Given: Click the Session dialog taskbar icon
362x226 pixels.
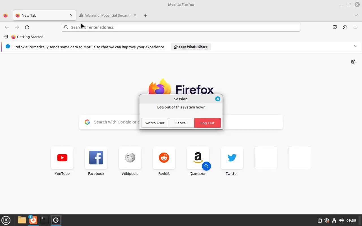Looking at the screenshot, I should click(56, 220).
